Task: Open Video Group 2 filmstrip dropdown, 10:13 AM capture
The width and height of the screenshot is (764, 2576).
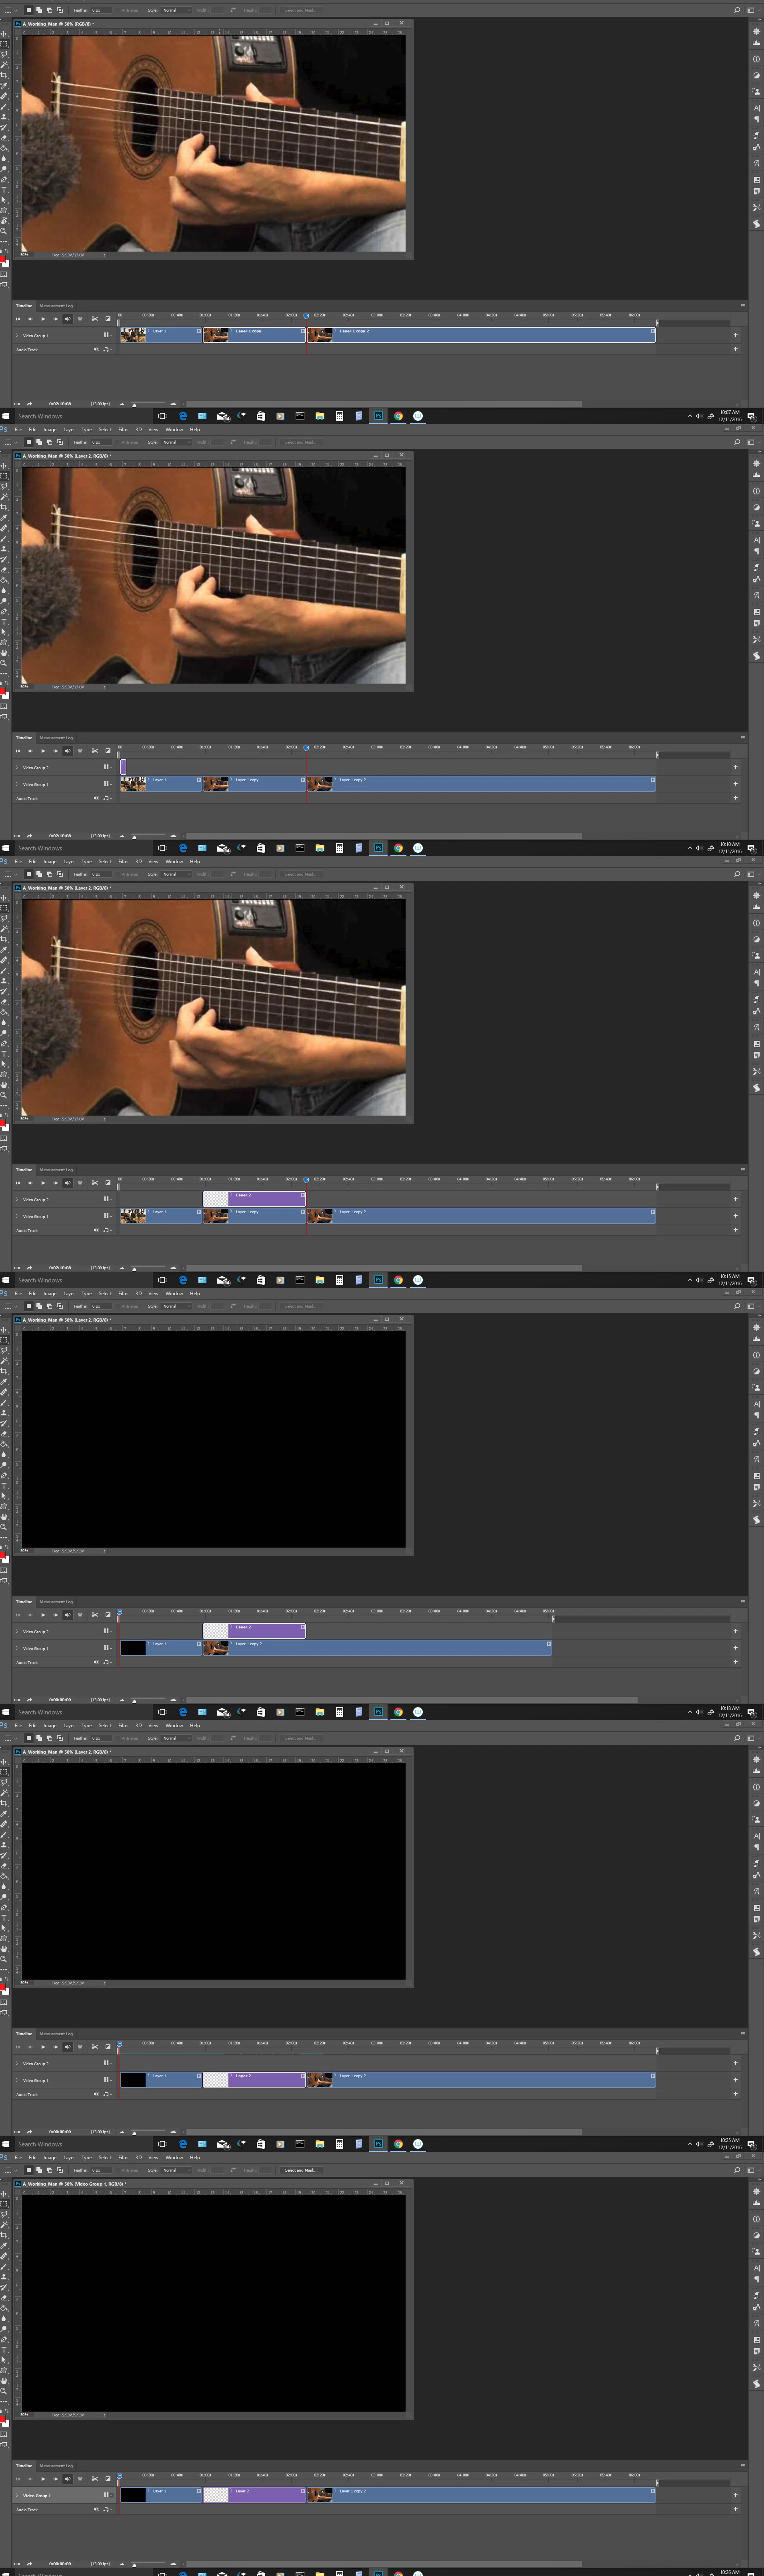Action: [107, 1199]
